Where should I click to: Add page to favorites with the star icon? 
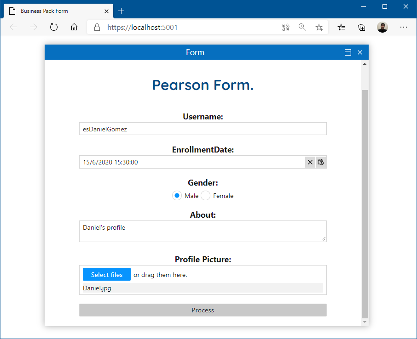[x=319, y=27]
